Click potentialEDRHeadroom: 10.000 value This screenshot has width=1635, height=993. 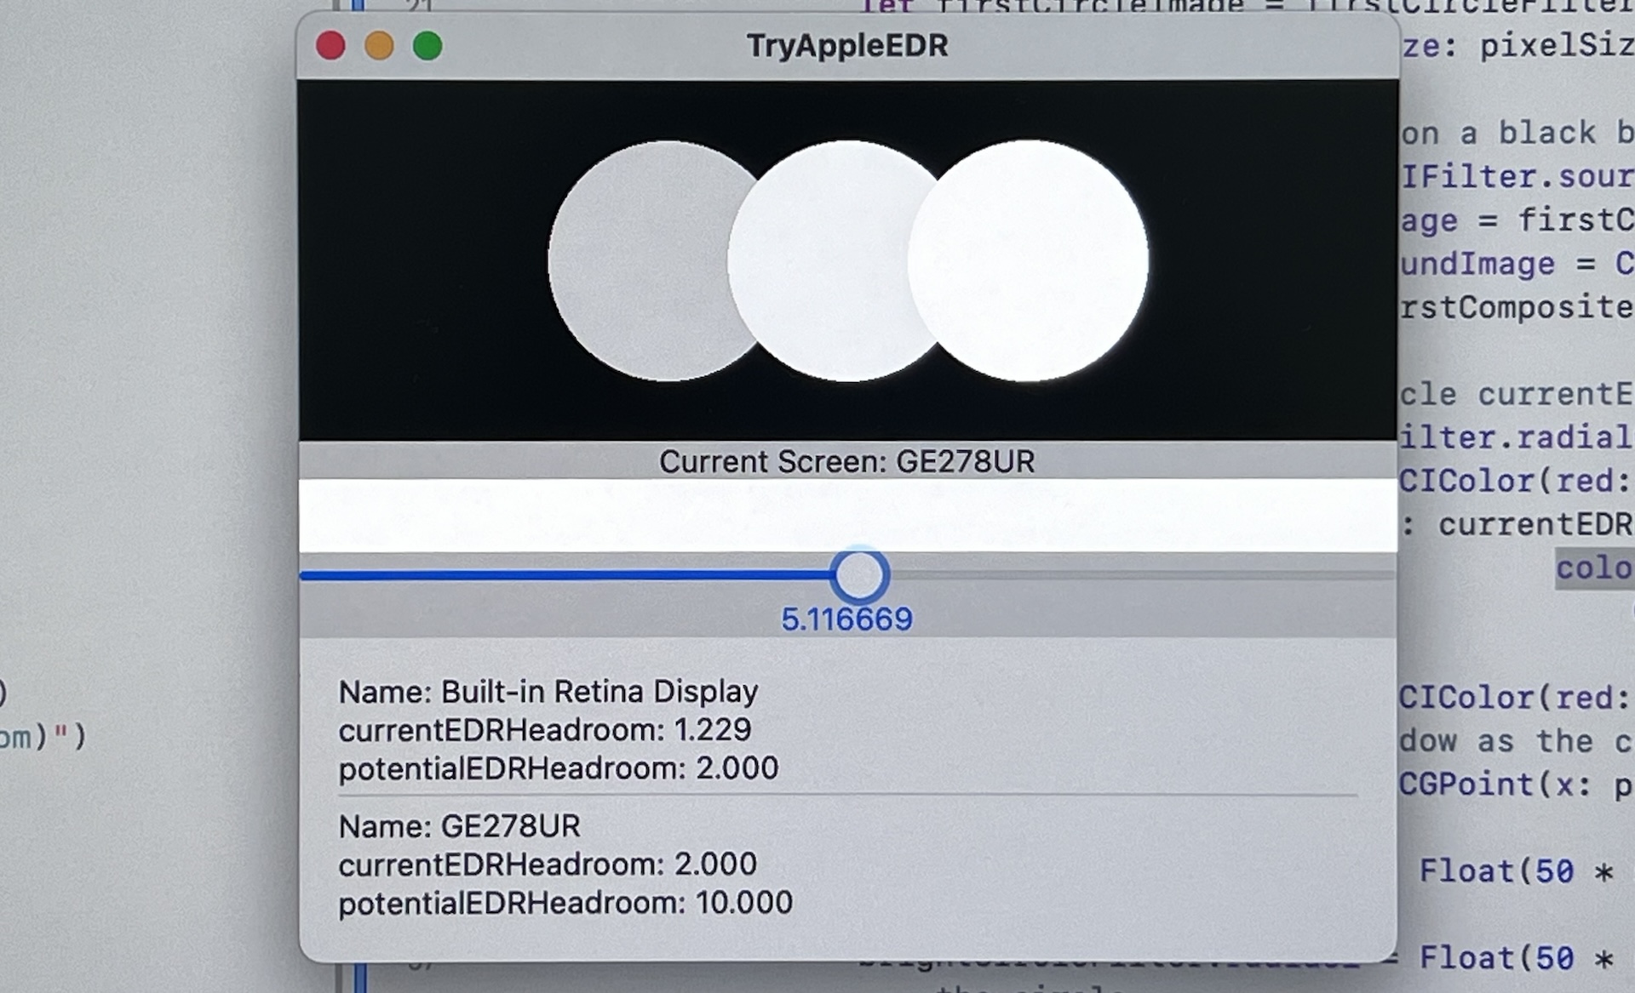point(565,903)
